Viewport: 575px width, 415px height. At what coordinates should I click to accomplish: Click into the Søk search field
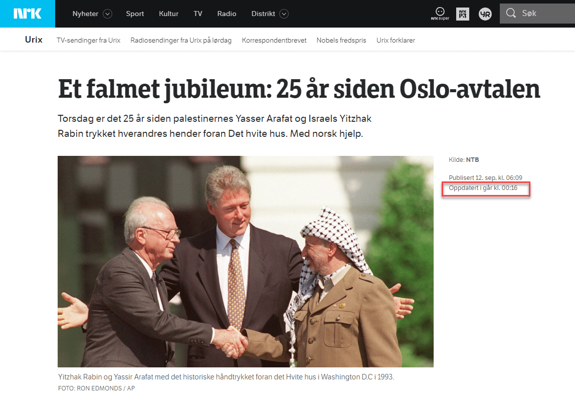pyautogui.click(x=537, y=14)
